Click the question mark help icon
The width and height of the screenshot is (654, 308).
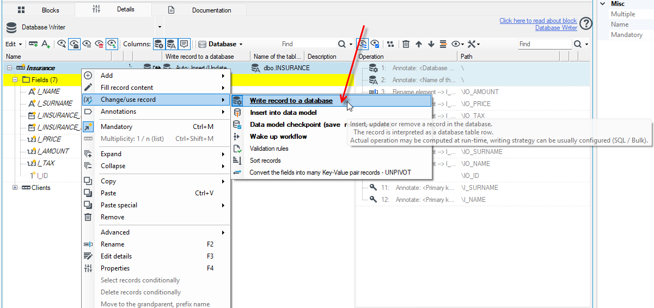point(586,23)
